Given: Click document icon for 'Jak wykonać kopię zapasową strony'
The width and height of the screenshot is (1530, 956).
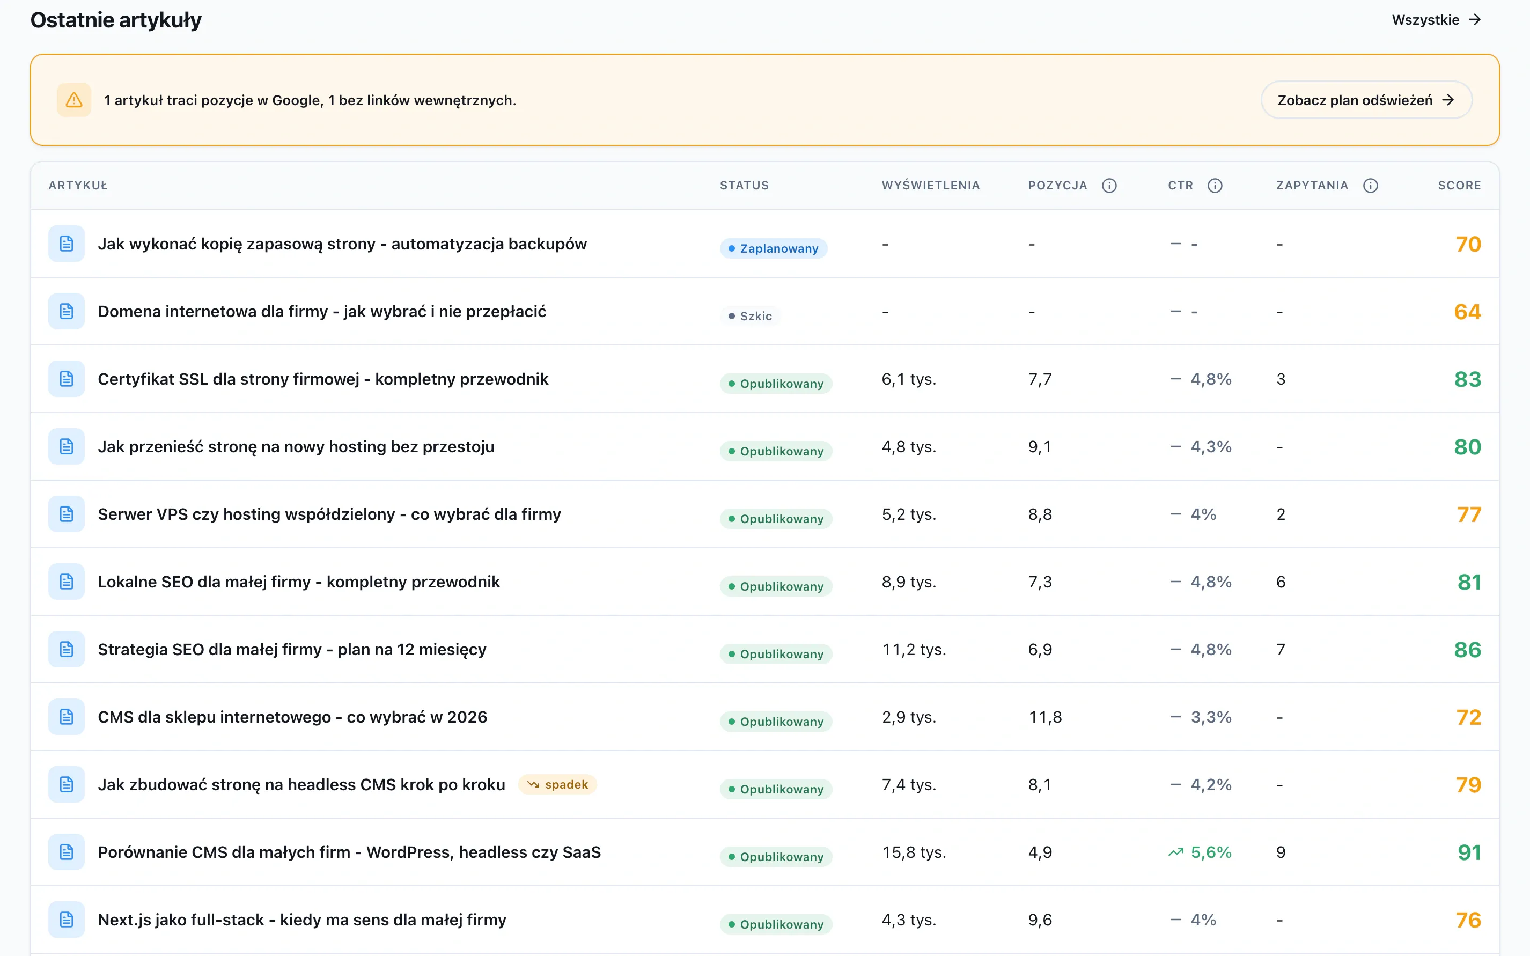Looking at the screenshot, I should click(x=67, y=244).
